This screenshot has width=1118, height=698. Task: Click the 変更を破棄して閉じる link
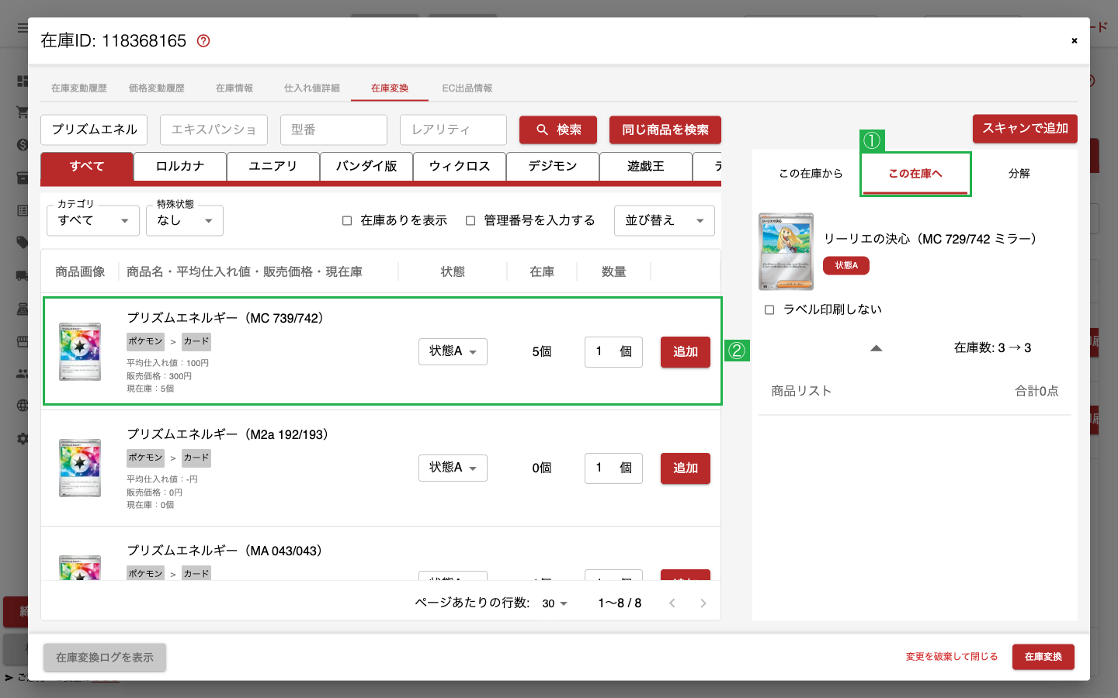tap(952, 657)
